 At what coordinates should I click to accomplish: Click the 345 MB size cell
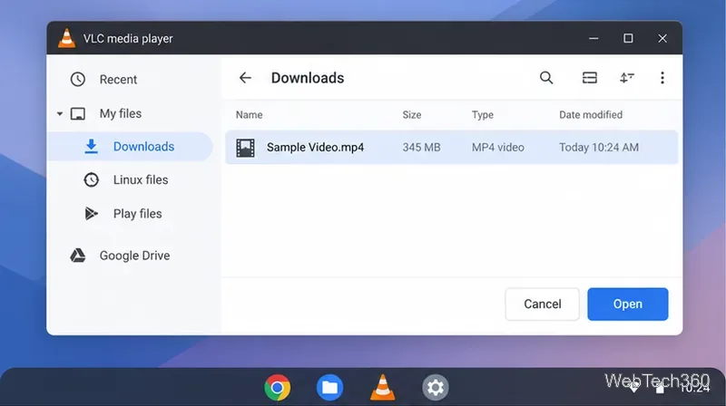click(x=421, y=148)
